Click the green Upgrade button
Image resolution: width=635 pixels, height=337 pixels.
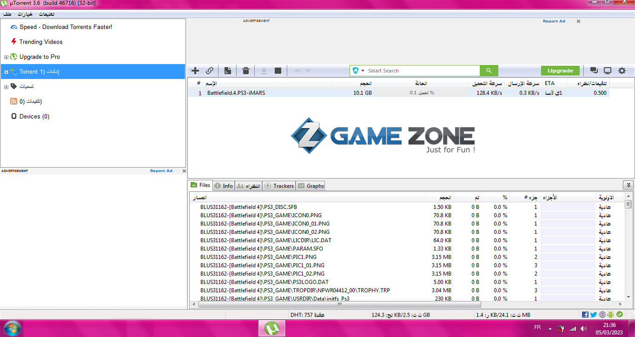pyautogui.click(x=560, y=71)
